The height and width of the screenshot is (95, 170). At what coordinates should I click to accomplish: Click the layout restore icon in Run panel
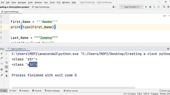pyautogui.click(x=2, y=69)
